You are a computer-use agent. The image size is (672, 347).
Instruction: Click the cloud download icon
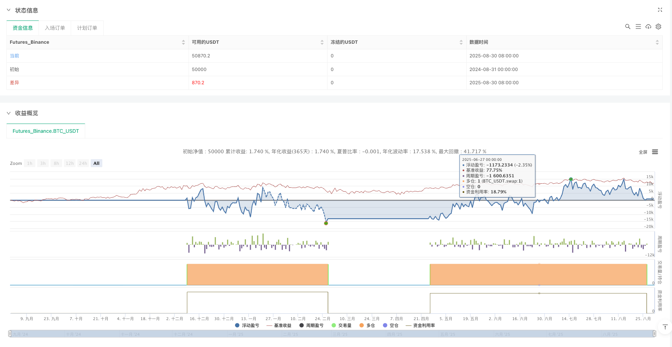(648, 26)
